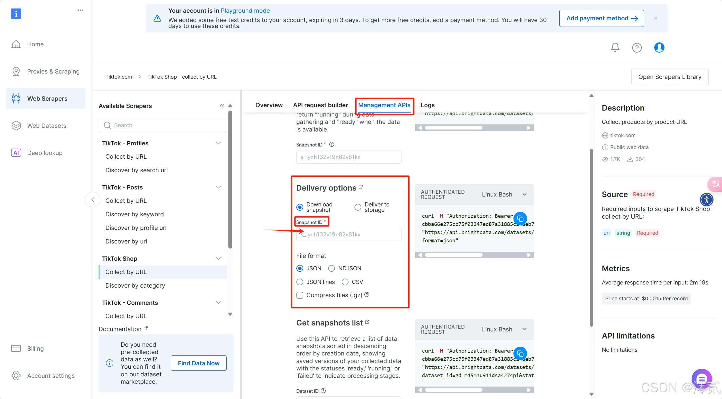Viewport: 722px width, 399px height.
Task: Open the accessibility widget icon
Action: click(706, 200)
